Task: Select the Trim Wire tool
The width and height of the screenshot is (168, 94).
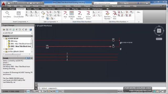Action: 114,15
